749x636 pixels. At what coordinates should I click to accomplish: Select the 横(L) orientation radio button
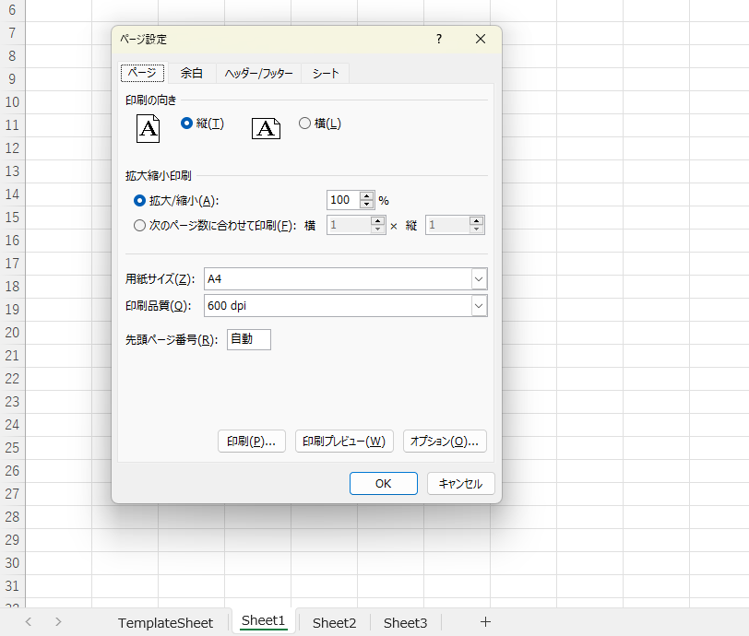click(304, 123)
